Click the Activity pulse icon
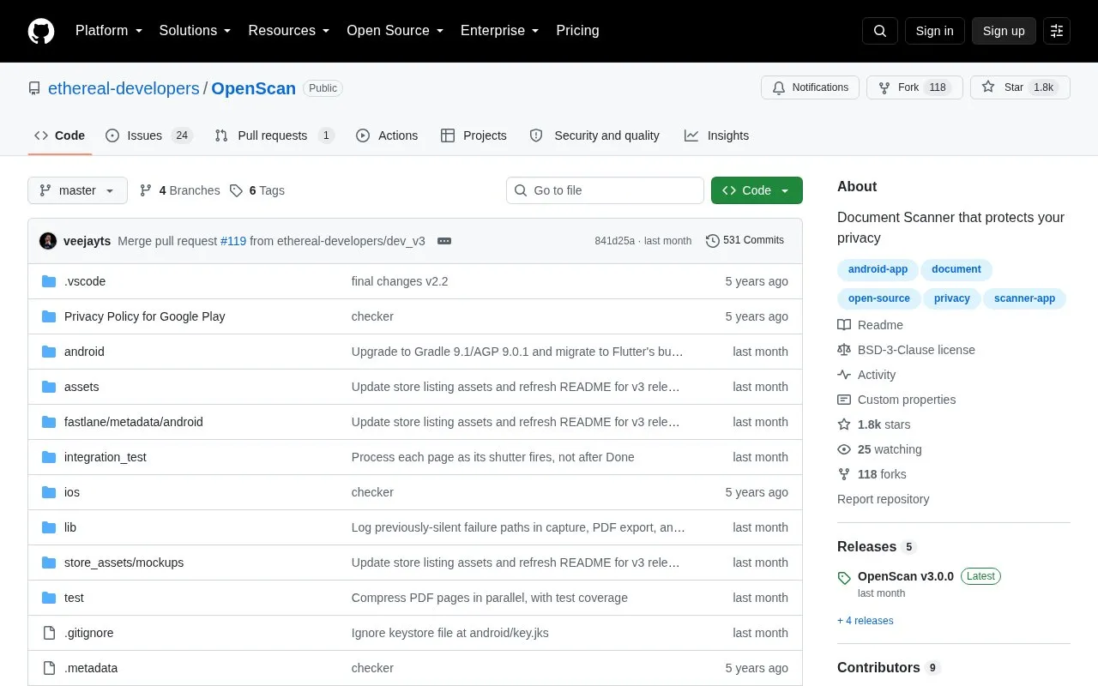1098x686 pixels. [x=844, y=375]
